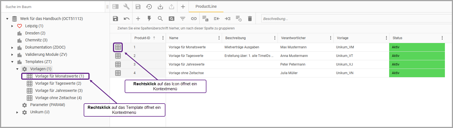
Task: Expand the Unikum (U) node
Action: click(17, 112)
